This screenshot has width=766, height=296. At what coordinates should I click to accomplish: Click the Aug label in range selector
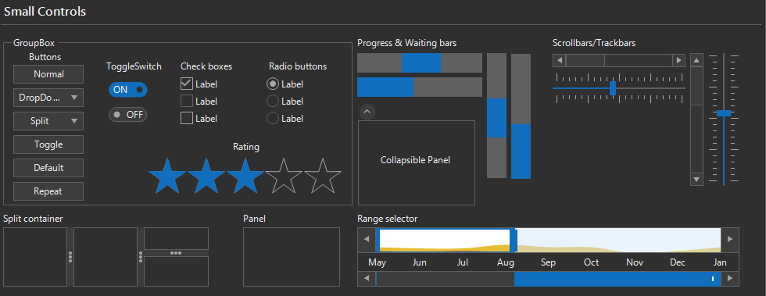(x=506, y=262)
